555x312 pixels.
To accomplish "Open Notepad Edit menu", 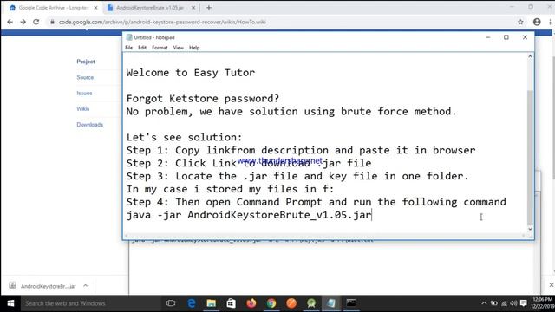I will [x=142, y=48].
